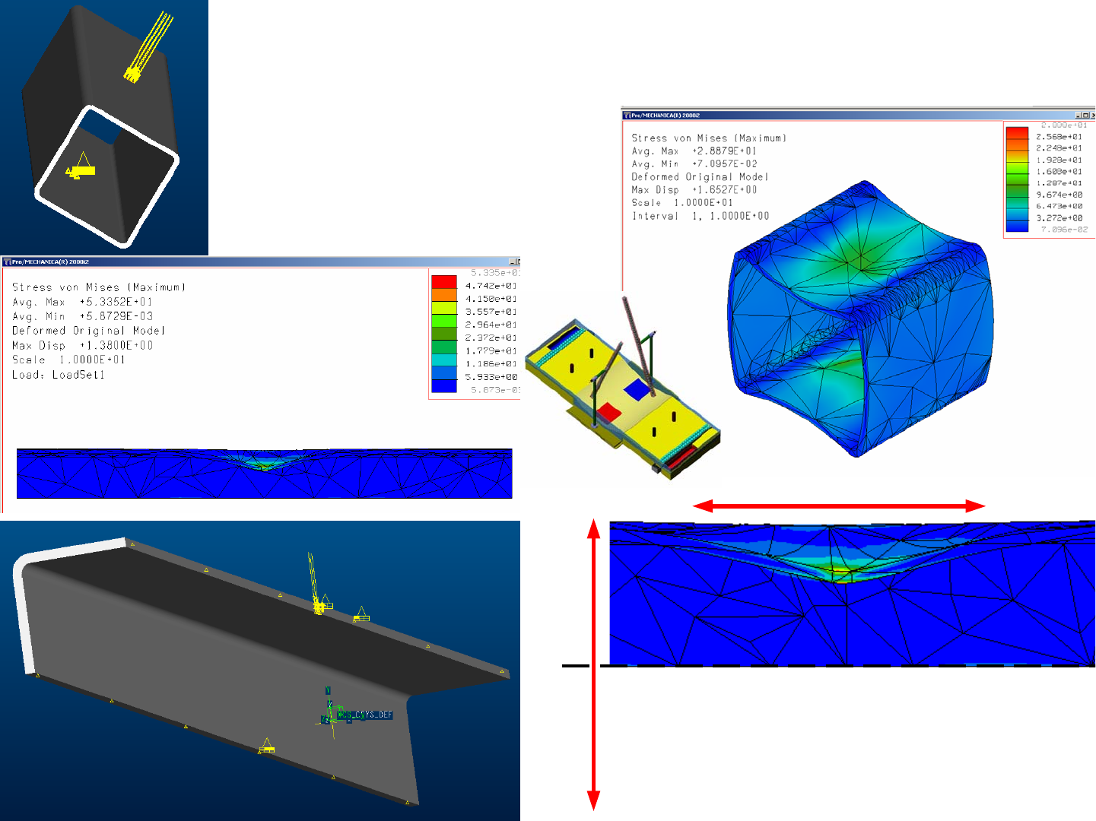Click the Max Disp +1.3800E+00 line
Viewport: 1096px width, 821px height.
82,345
